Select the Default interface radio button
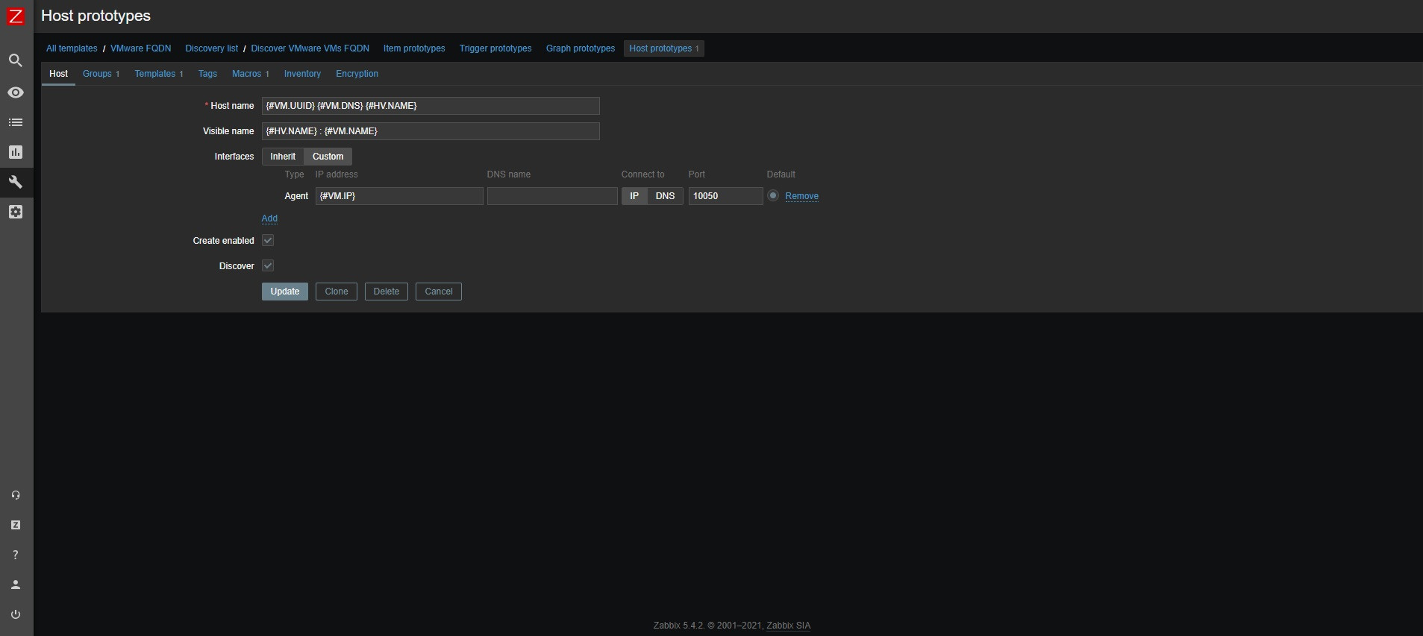The width and height of the screenshot is (1423, 636). point(773,195)
